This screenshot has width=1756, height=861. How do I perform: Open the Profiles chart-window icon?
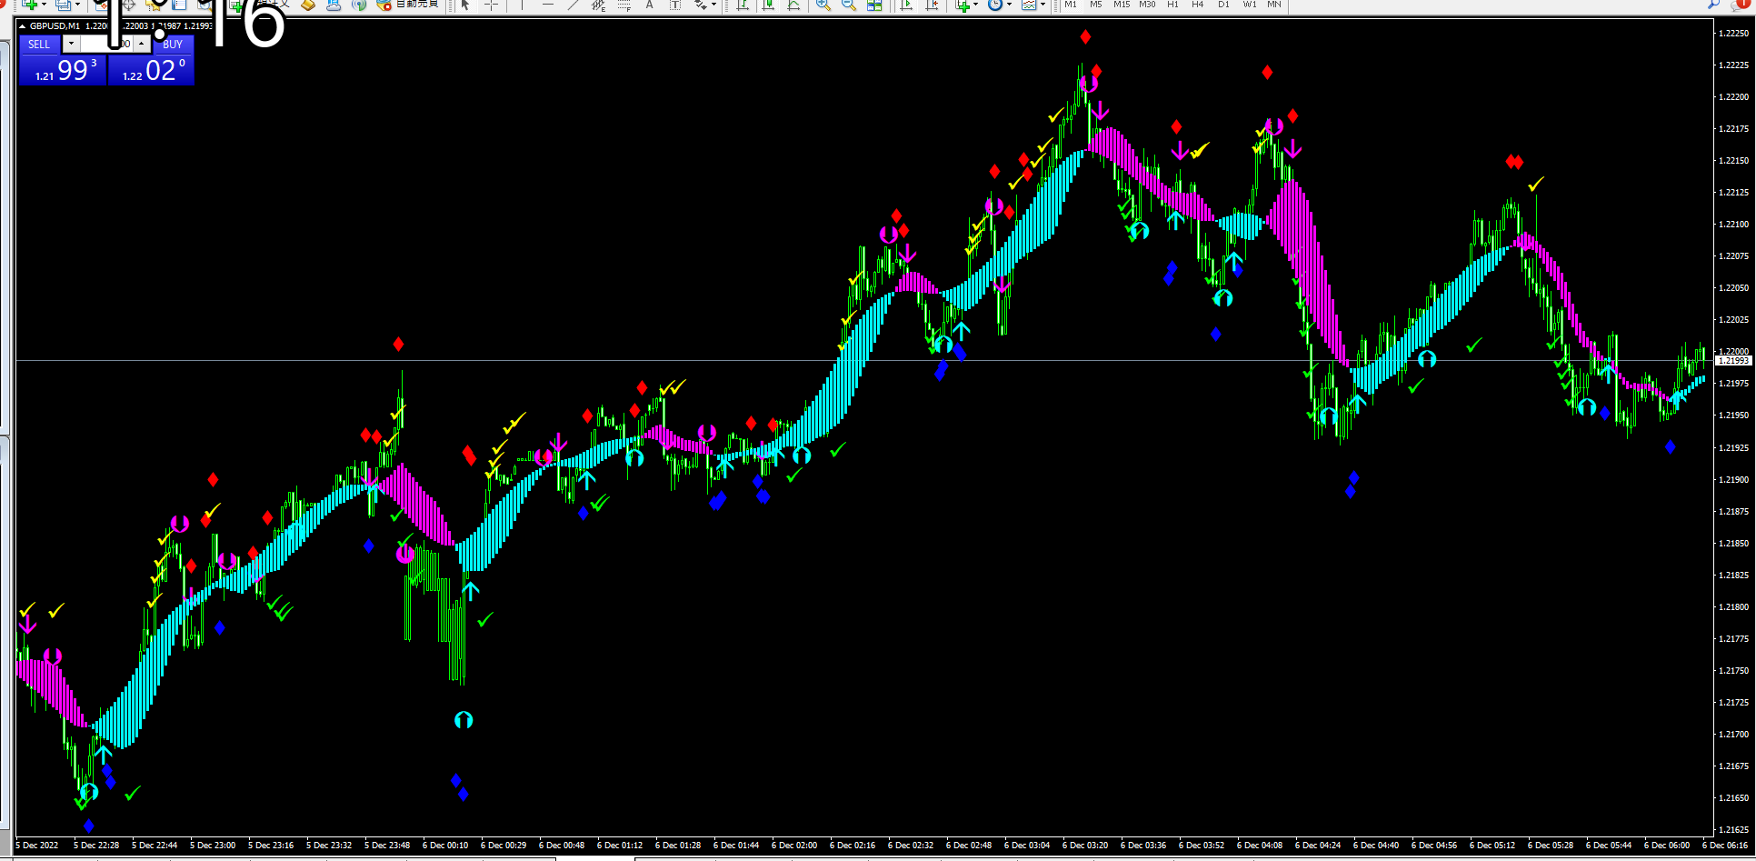pos(63,5)
